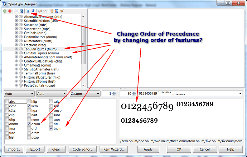Image resolution: width=247 pixels, height=157 pixels.
Task: Uncheck the onum feature checkbox
Action: point(29,124)
